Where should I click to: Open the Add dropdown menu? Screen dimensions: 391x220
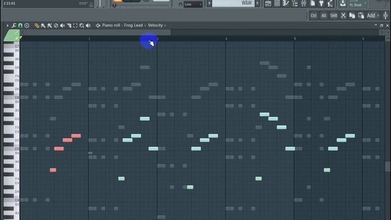(373, 16)
